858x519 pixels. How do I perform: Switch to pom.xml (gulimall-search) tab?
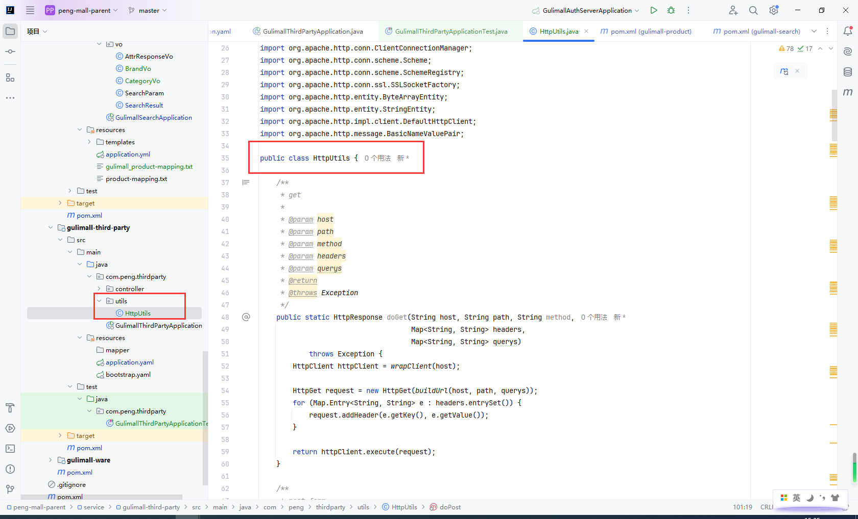757,31
